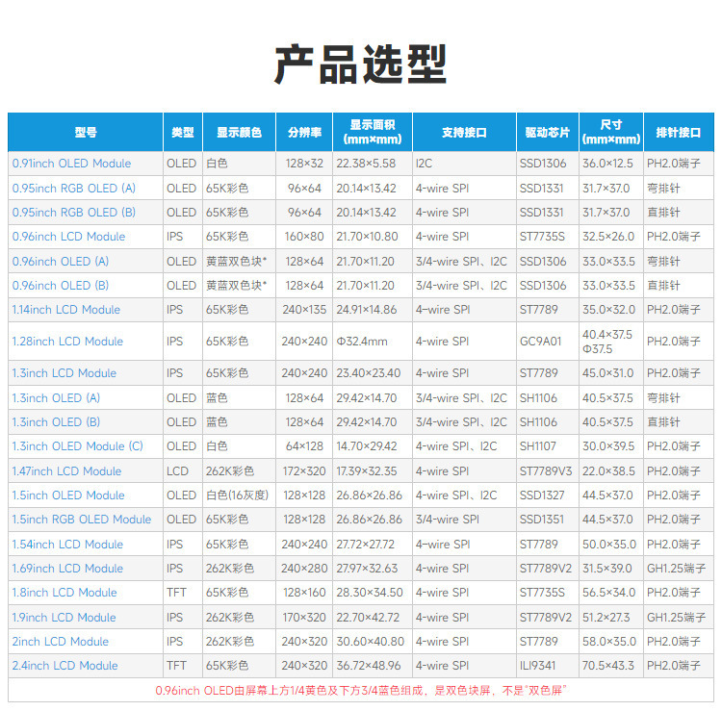Select the 172×320 resolution cell

coord(304,471)
